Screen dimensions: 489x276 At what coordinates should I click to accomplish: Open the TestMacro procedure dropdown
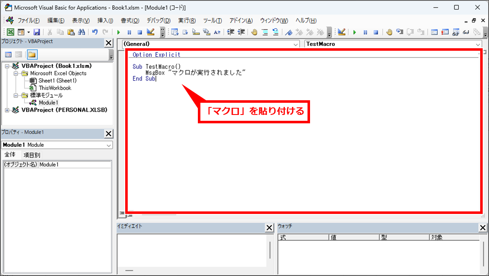pos(478,44)
